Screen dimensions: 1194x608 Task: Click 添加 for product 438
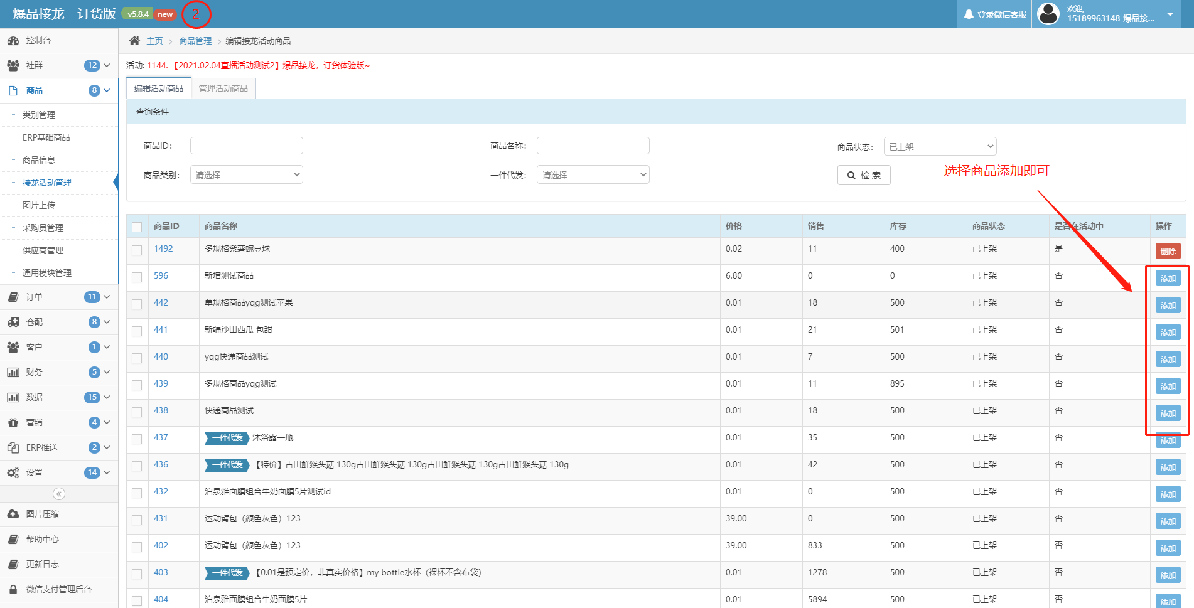coord(1168,413)
